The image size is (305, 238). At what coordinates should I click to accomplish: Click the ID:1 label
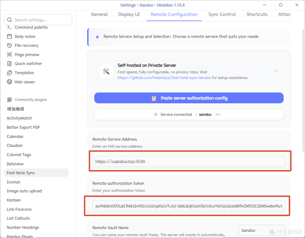218,114
